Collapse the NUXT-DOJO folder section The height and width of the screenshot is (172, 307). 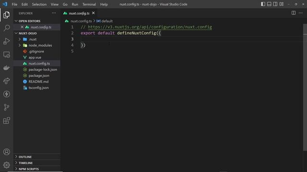pyautogui.click(x=37, y=33)
